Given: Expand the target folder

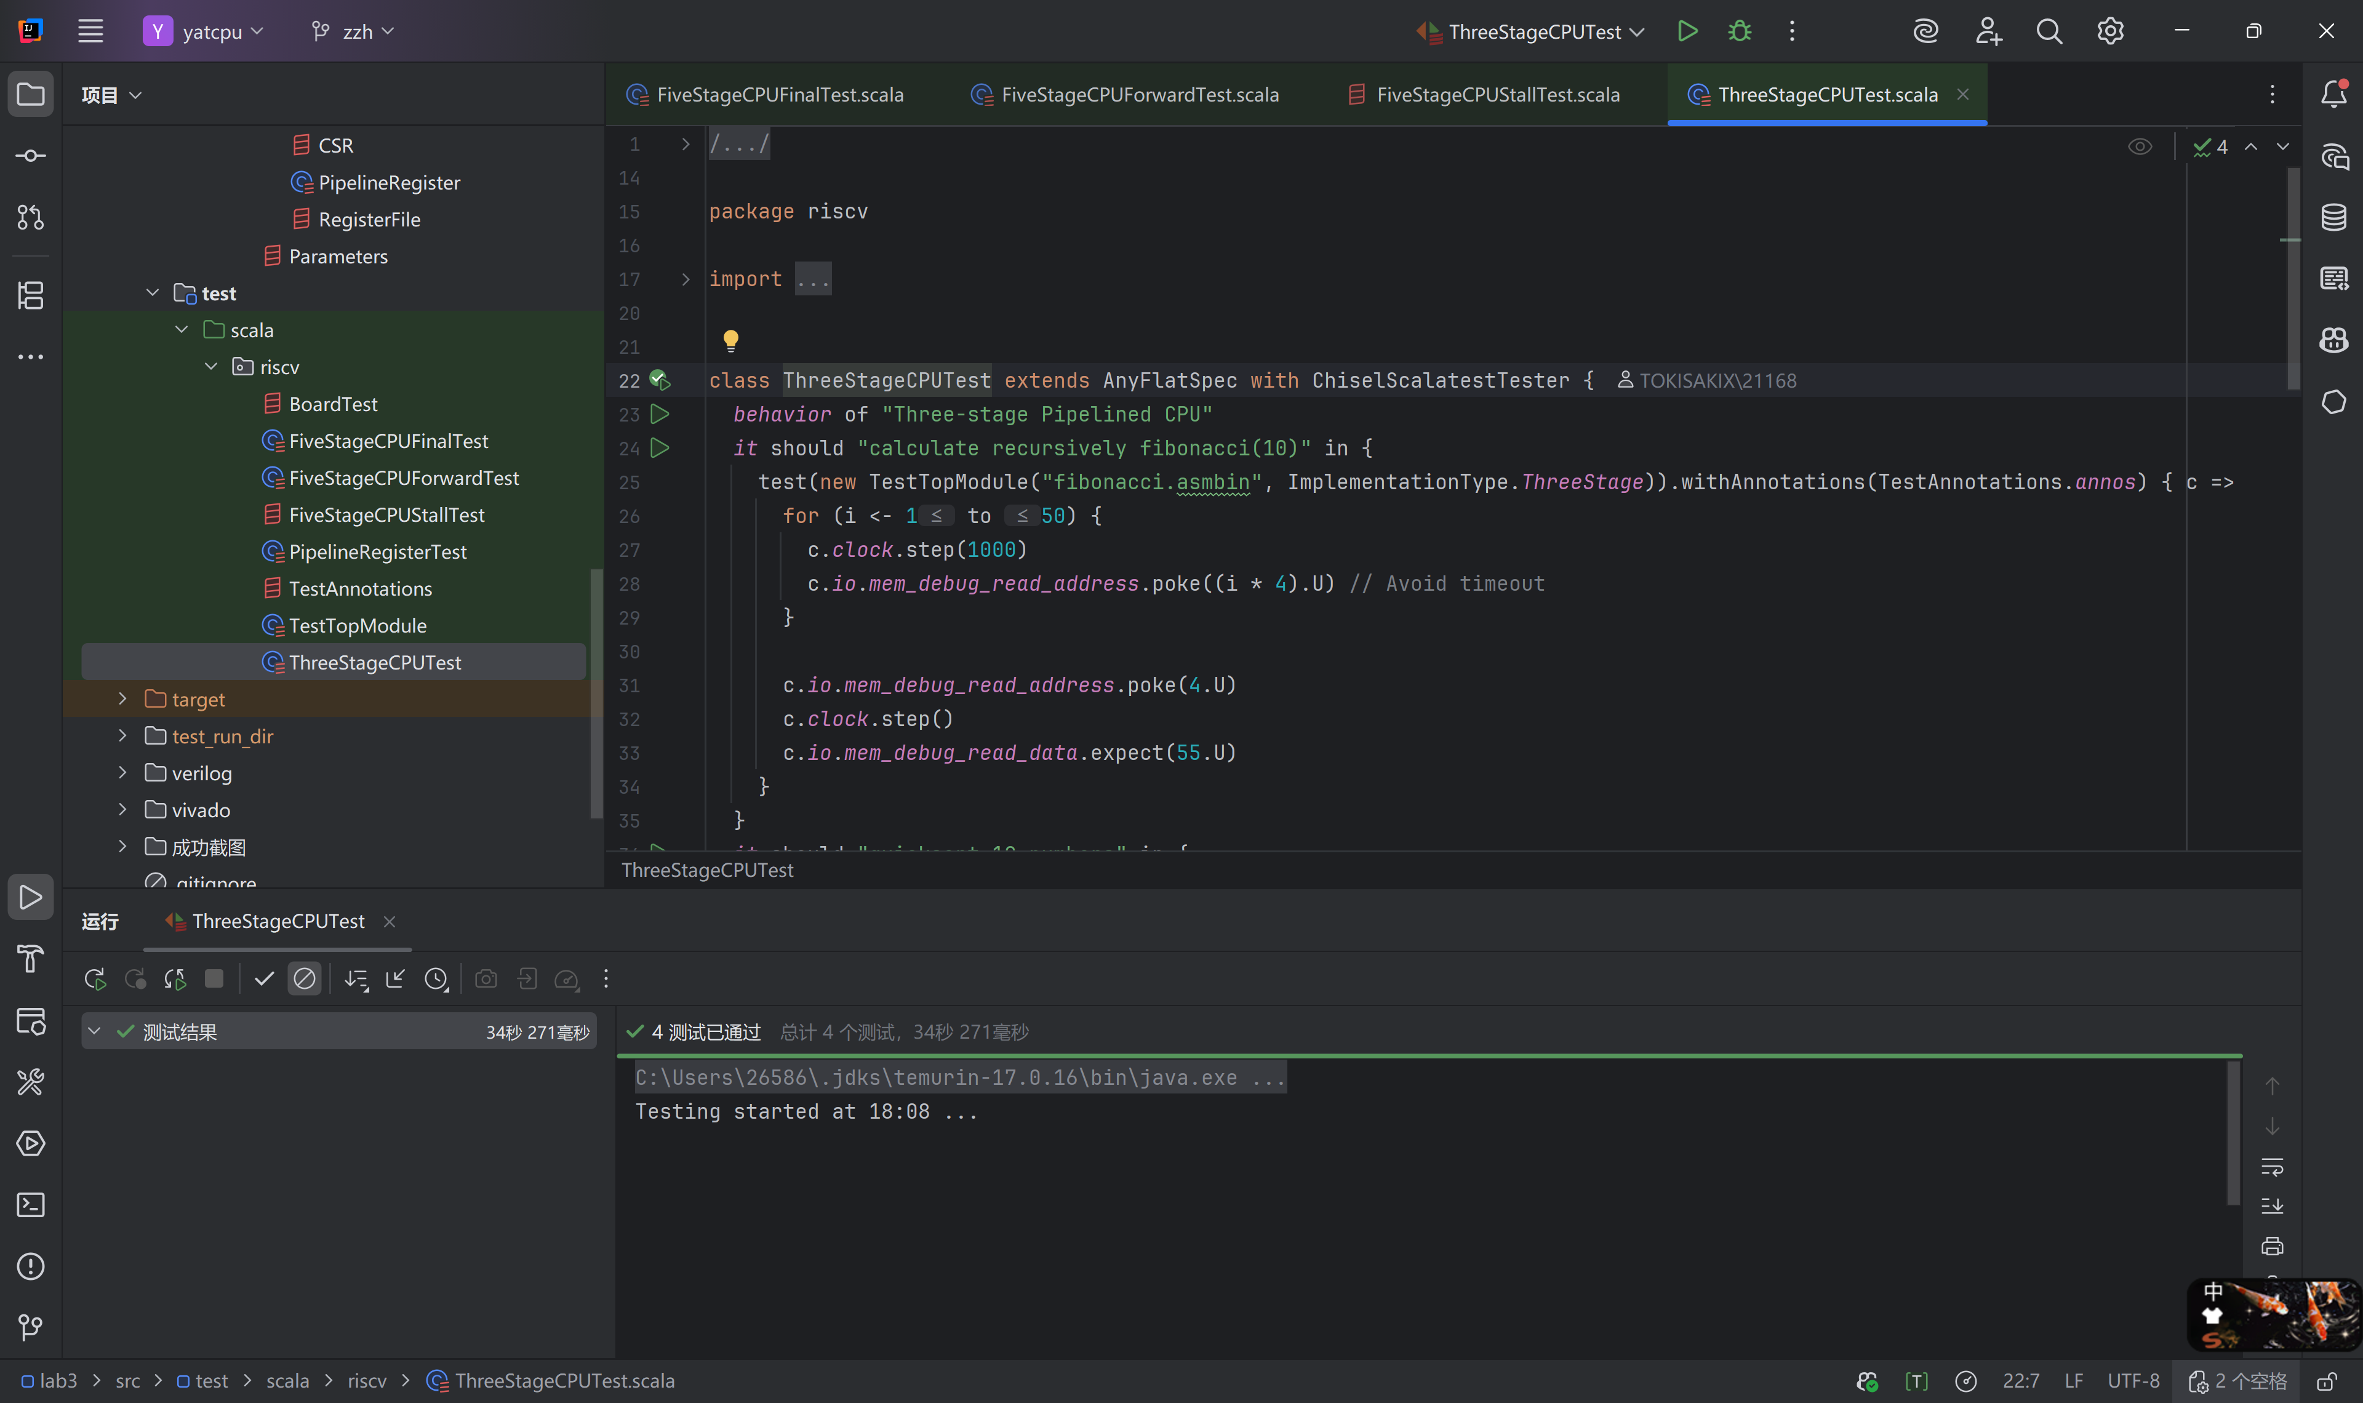Looking at the screenshot, I should [x=122, y=698].
